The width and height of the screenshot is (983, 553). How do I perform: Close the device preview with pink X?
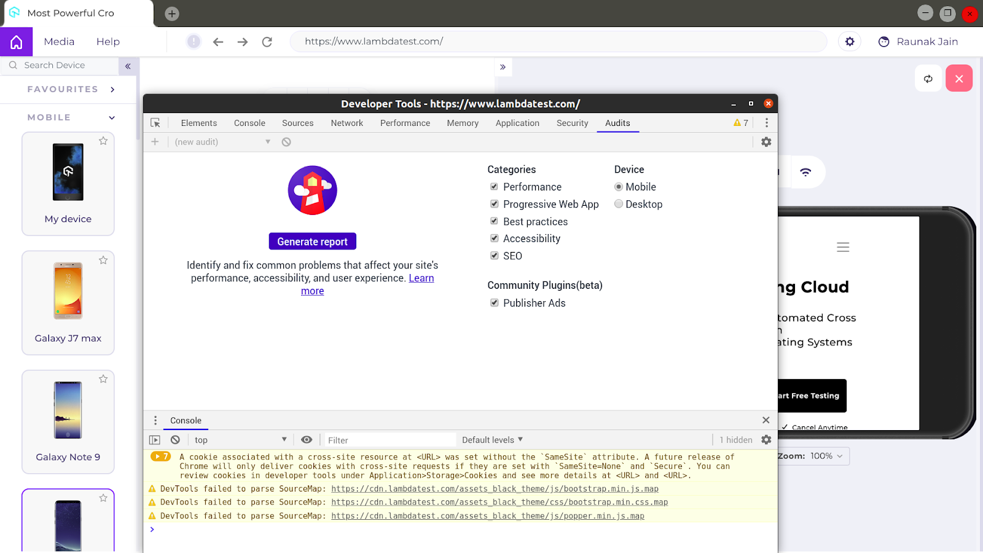959,79
